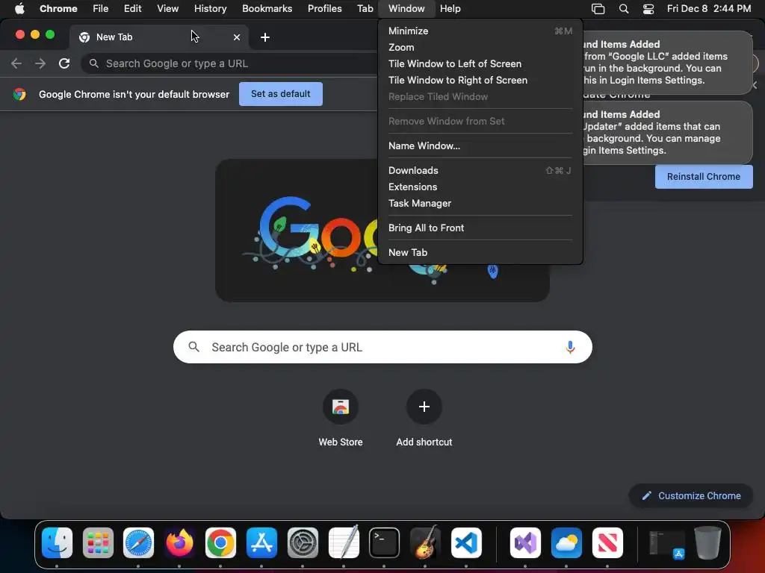Open the Trash in the Dock

[708, 542]
